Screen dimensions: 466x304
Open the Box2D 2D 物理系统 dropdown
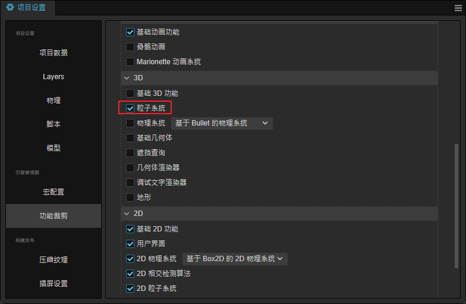tap(235, 259)
